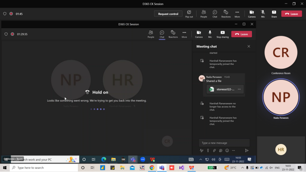Leave the outer D365 CK Session meeting
The image size is (306, 172).
(x=292, y=14)
